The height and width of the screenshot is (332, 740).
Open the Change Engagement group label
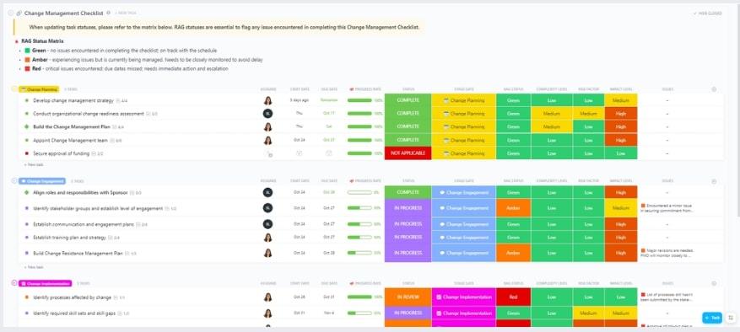[42, 181]
